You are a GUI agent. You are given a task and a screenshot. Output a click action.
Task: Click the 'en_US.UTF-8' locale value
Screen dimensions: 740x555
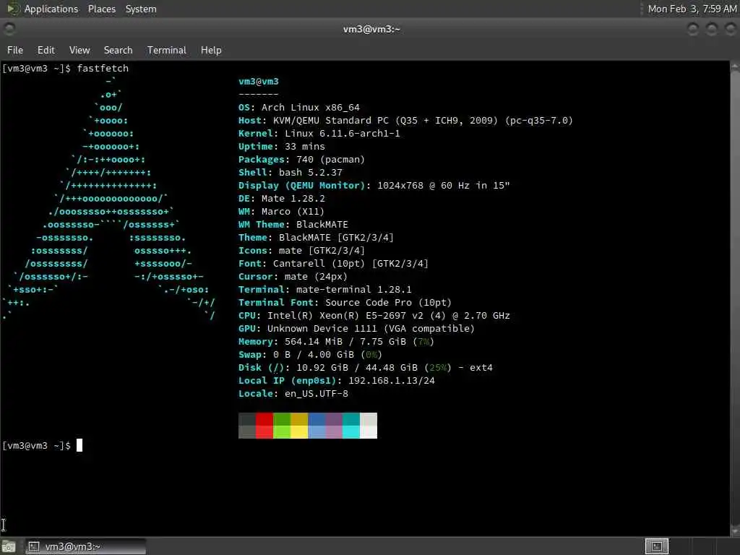click(317, 394)
